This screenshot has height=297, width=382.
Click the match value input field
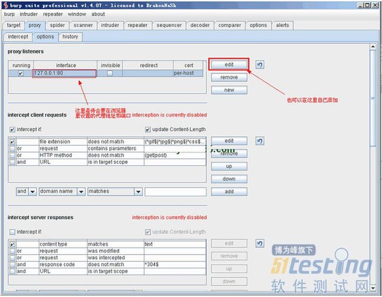175,191
